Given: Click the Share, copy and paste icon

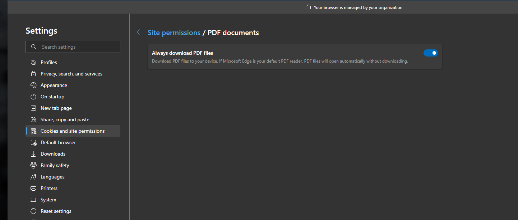Looking at the screenshot, I should (33, 119).
